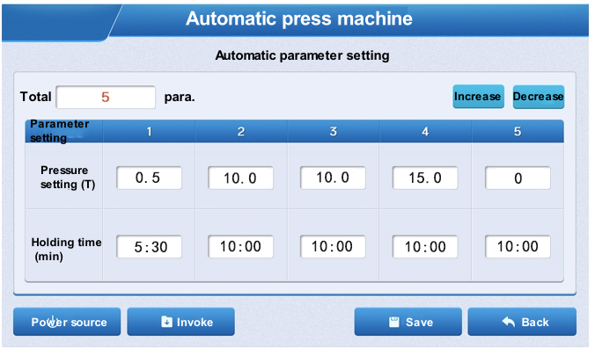Click the Automatic press machine title
Screen dimensions: 595x349
pyautogui.click(x=299, y=18)
